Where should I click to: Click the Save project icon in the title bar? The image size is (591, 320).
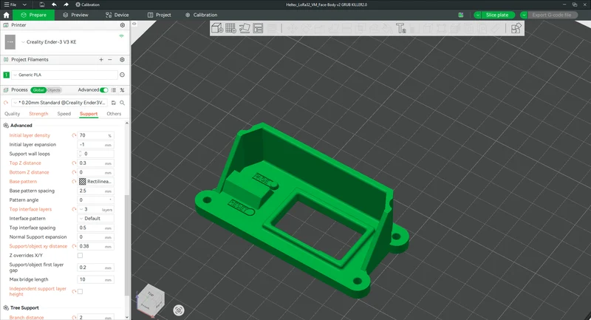point(42,4)
